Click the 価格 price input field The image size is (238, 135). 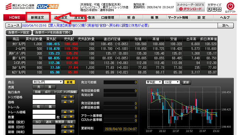tap(44, 102)
